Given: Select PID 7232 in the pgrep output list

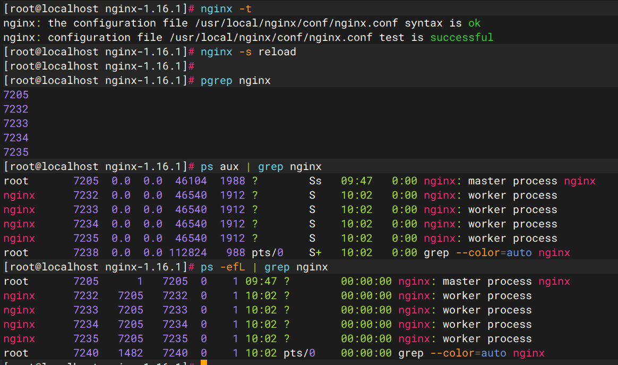Looking at the screenshot, I should point(16,109).
